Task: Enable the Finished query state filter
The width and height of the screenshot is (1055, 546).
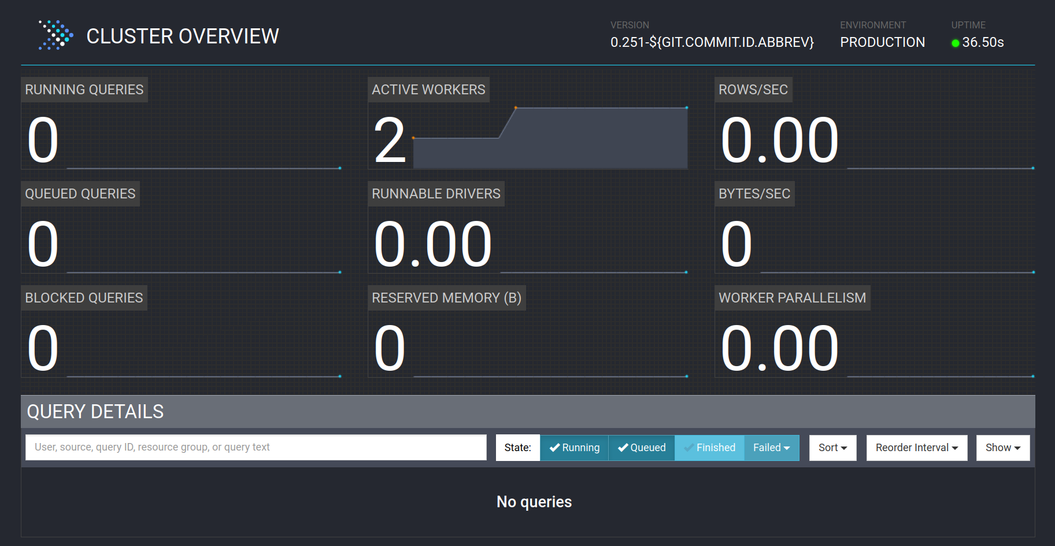Action: click(709, 447)
